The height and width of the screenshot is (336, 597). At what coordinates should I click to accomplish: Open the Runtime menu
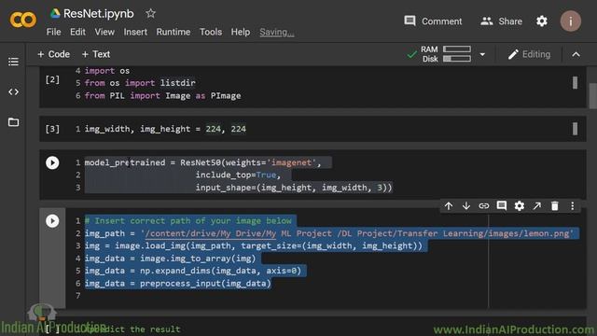(x=174, y=32)
